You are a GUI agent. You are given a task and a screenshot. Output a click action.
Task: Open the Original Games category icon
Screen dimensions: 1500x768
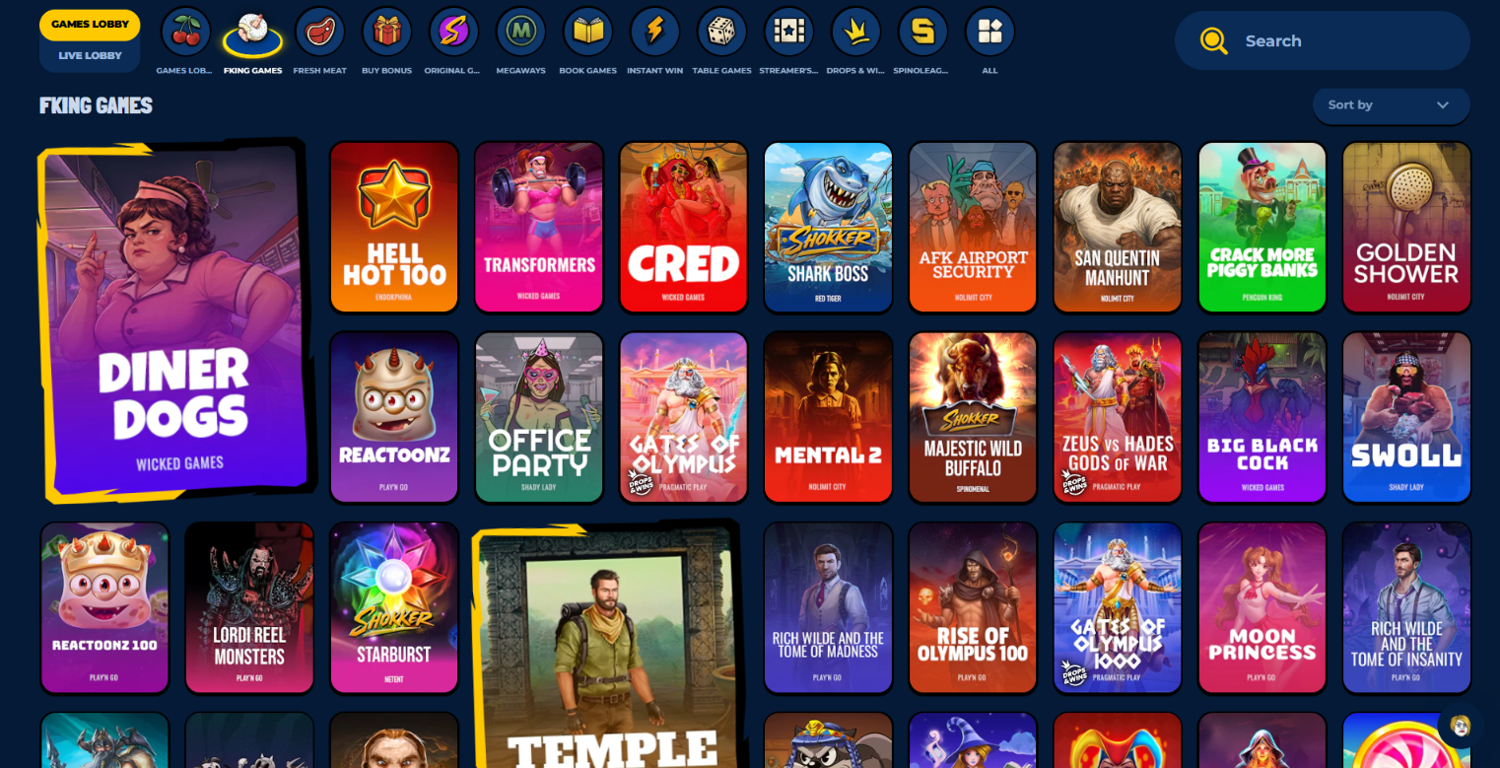(453, 33)
